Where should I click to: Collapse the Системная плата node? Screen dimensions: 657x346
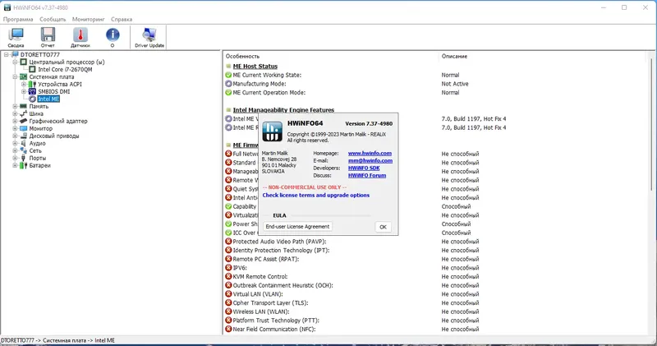click(x=15, y=76)
